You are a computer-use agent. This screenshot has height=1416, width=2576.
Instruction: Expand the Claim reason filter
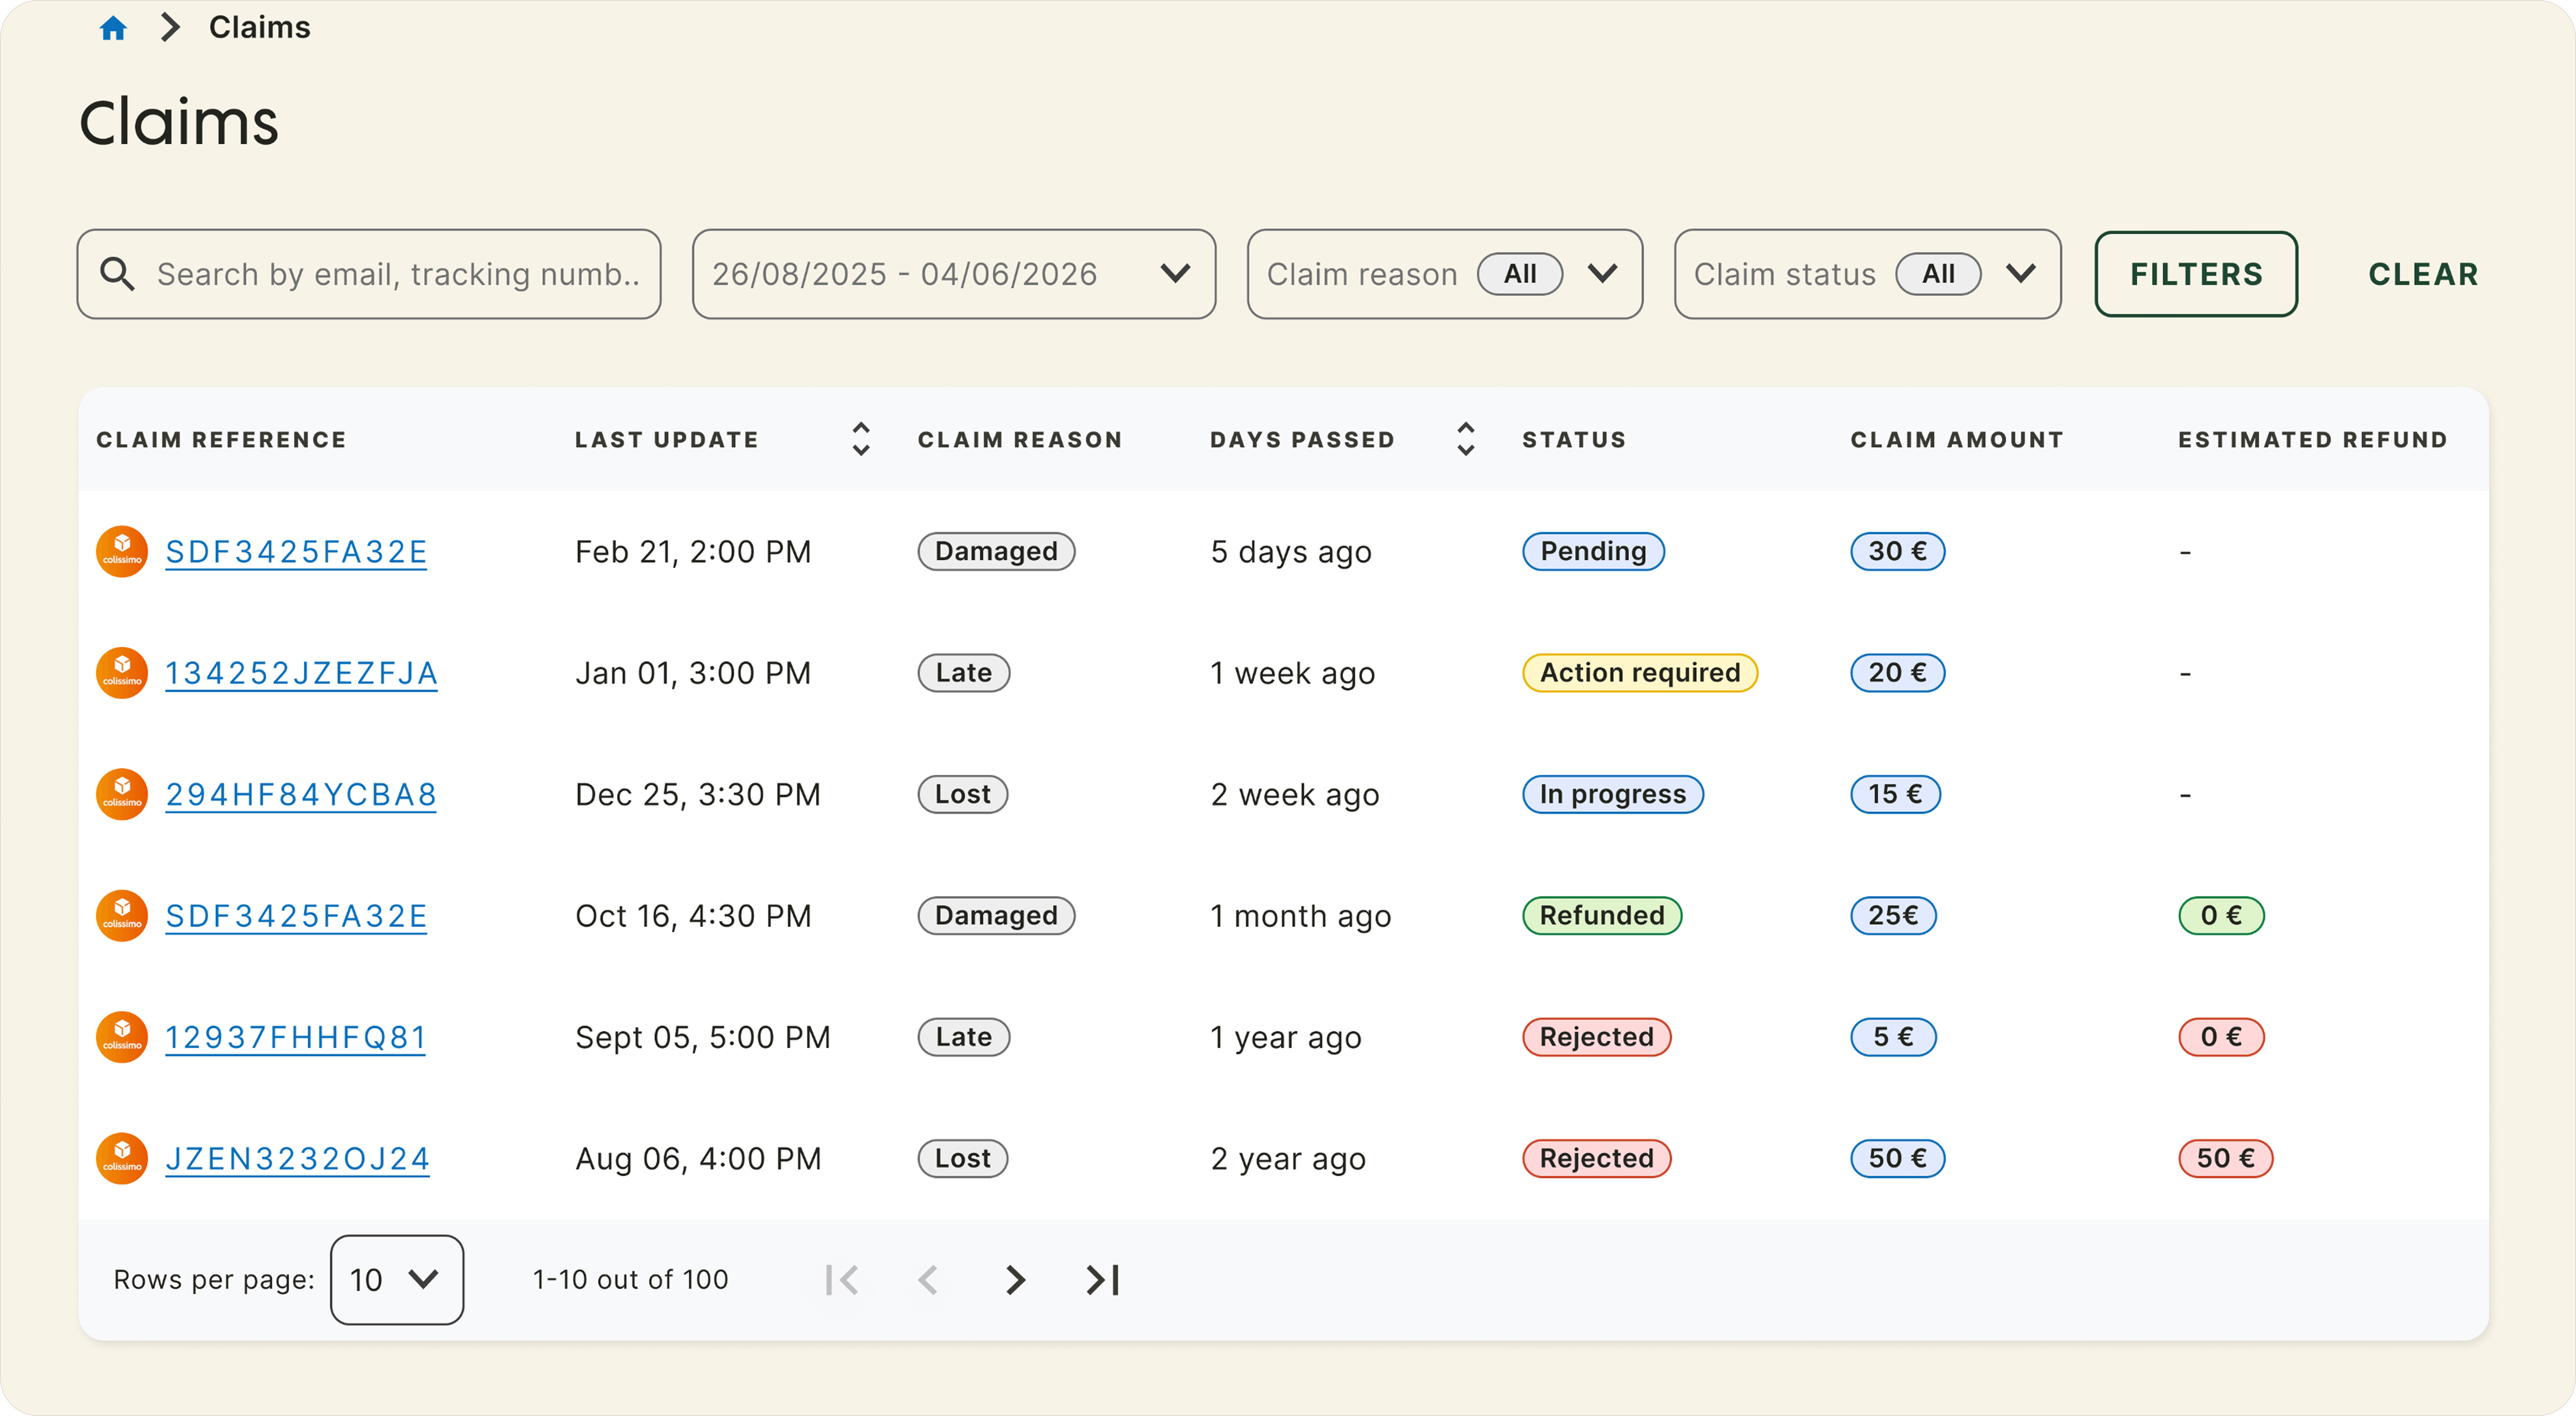[1445, 274]
